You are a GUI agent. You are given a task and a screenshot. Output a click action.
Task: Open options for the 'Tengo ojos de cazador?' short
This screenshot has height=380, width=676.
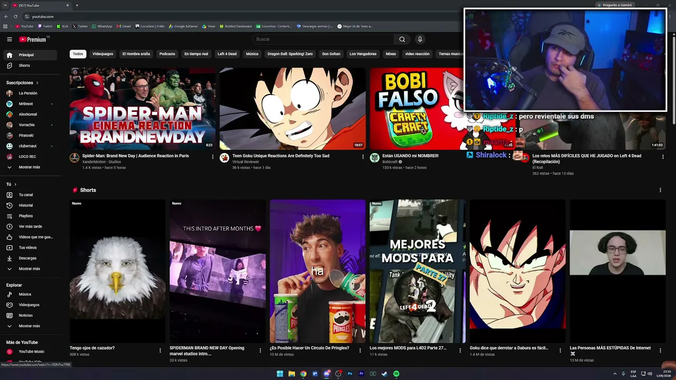[x=160, y=350]
